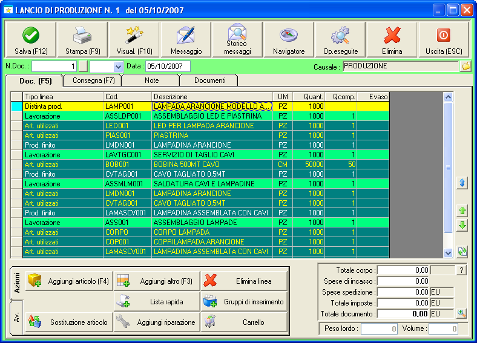Click the BOB001 code cell
Screen dimensions: 477x343
[127, 164]
